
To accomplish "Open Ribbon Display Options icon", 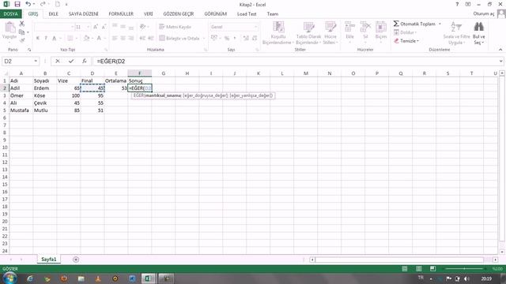I will click(x=467, y=5).
